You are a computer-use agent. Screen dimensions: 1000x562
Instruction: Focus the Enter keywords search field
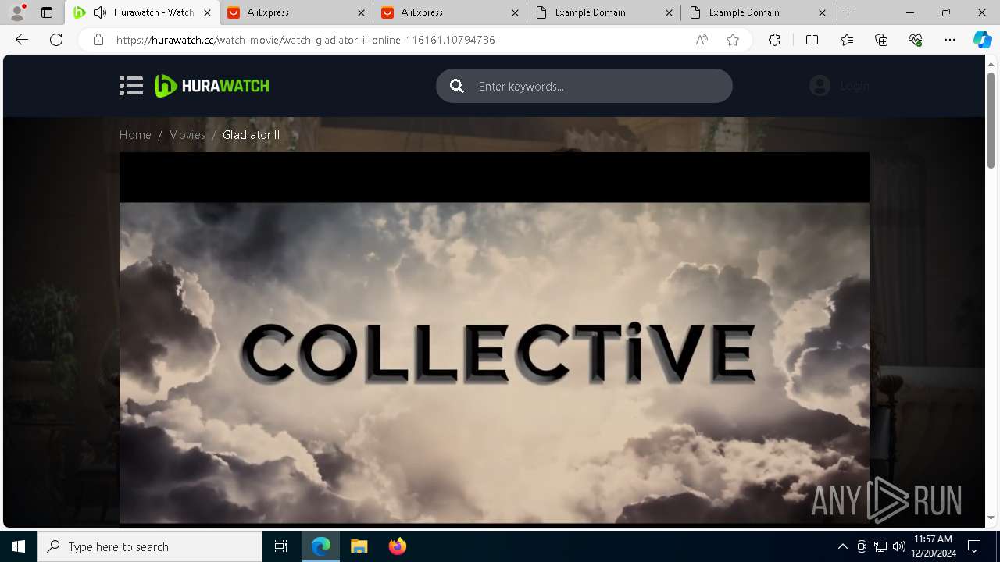click(x=584, y=86)
